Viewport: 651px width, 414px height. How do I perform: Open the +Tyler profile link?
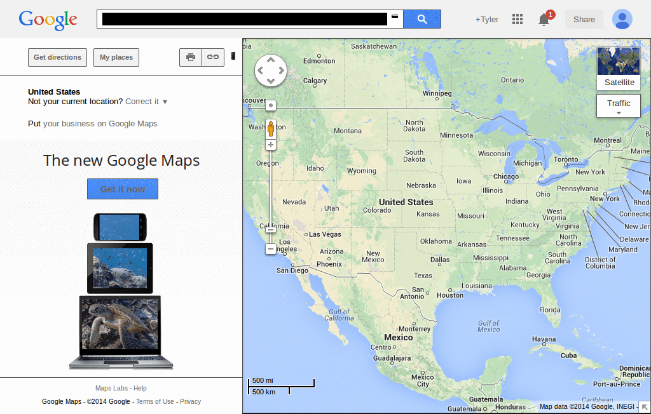pos(486,20)
